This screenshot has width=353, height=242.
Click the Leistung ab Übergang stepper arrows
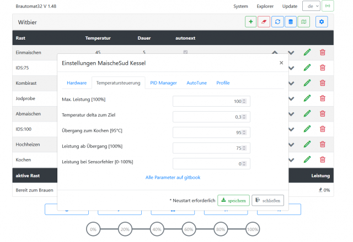pyautogui.click(x=244, y=148)
